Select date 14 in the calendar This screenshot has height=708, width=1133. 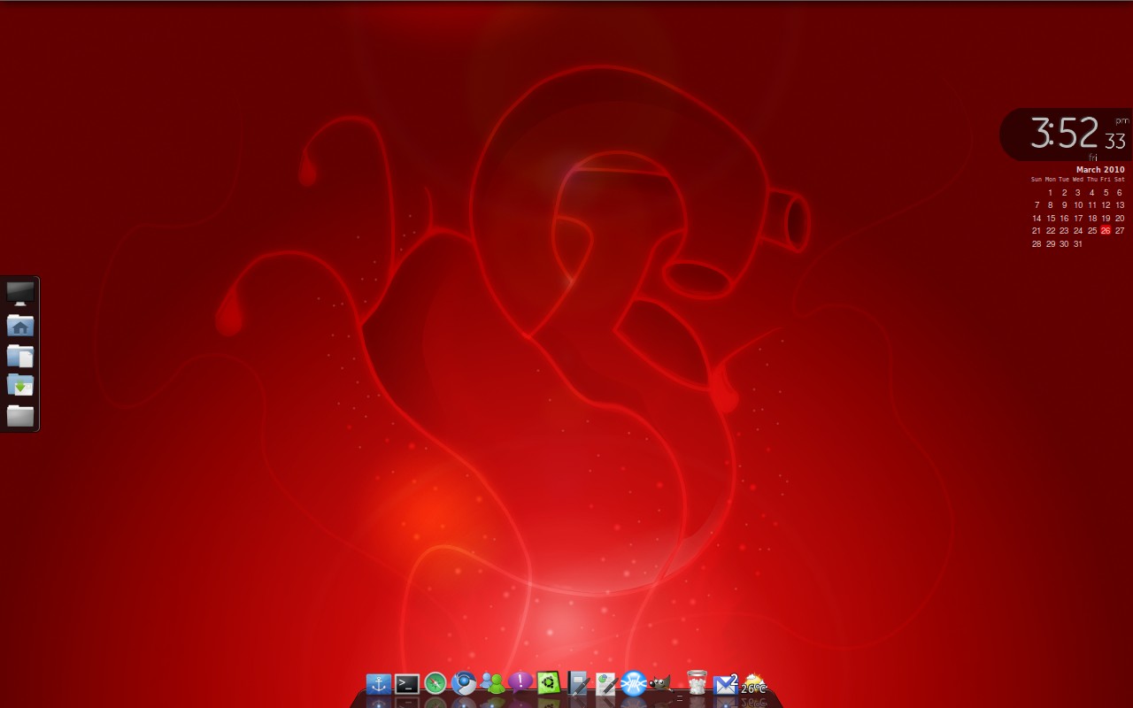coord(1037,218)
